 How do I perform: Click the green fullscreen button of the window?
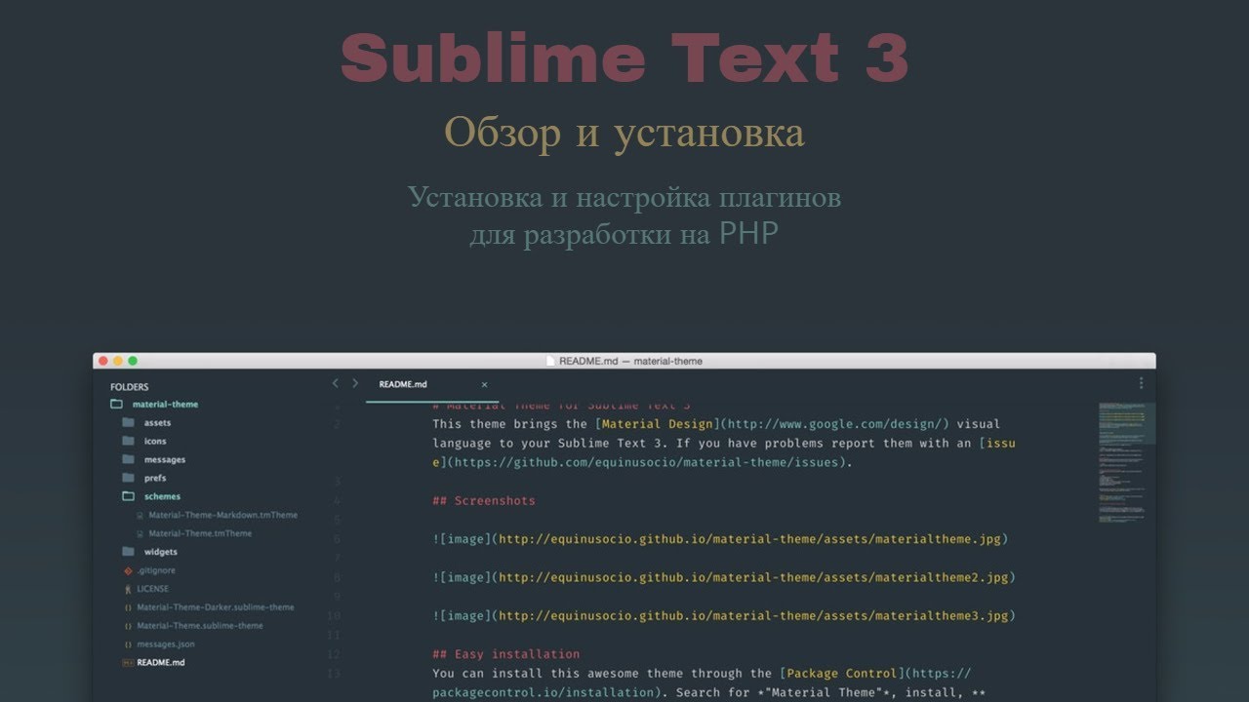point(133,361)
